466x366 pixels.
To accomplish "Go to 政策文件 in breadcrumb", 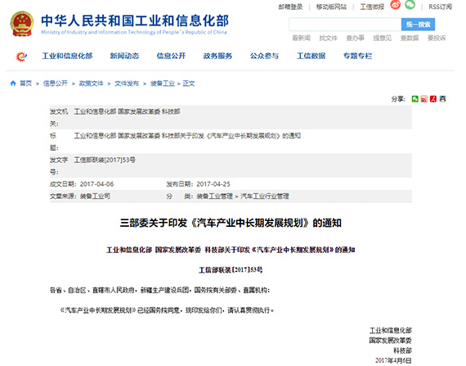I will (x=91, y=84).
